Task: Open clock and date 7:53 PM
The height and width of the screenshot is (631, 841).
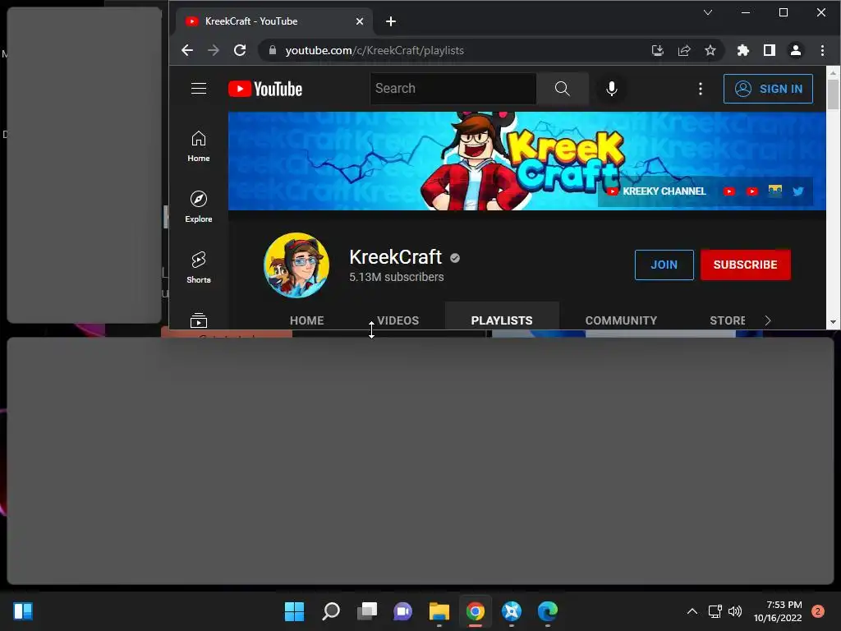Action: pos(778,611)
